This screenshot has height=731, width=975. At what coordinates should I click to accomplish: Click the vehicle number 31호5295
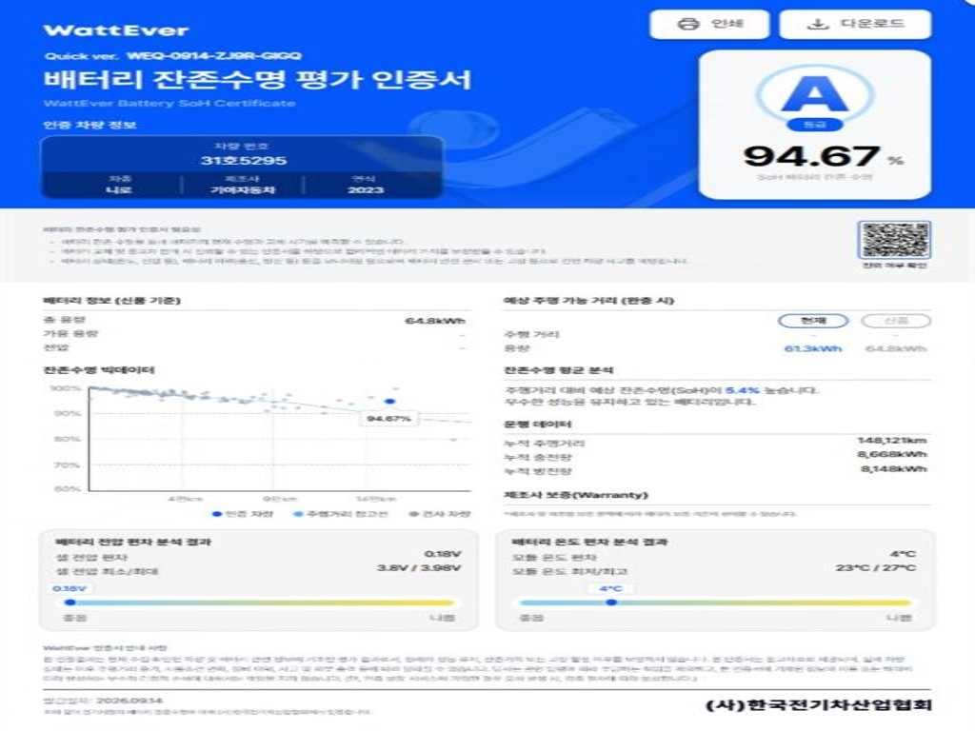click(243, 160)
